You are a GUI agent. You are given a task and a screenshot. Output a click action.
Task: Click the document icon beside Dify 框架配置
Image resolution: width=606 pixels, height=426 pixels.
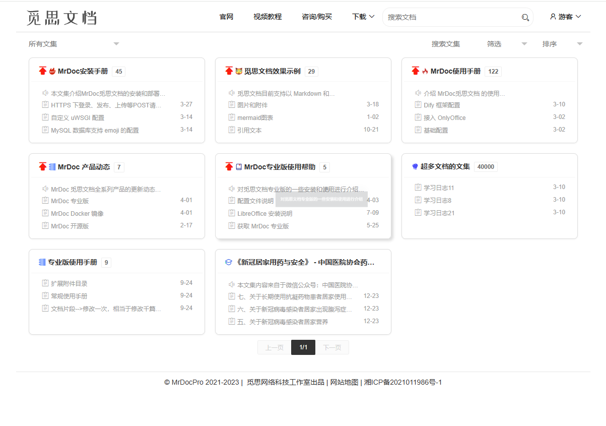418,105
